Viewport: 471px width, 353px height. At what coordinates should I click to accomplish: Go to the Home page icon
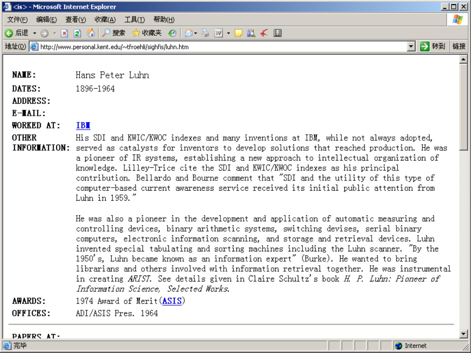(91, 33)
